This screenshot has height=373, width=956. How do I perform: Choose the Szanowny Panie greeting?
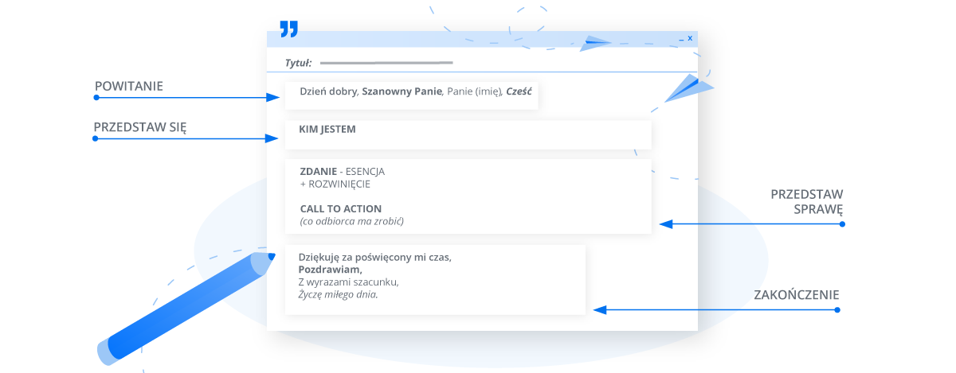pos(402,91)
